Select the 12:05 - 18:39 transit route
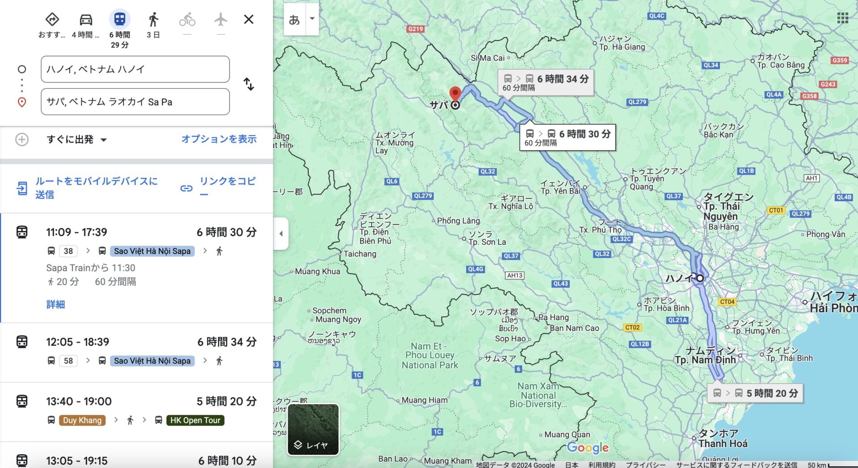Viewport: 858px width, 468px height. [137, 352]
